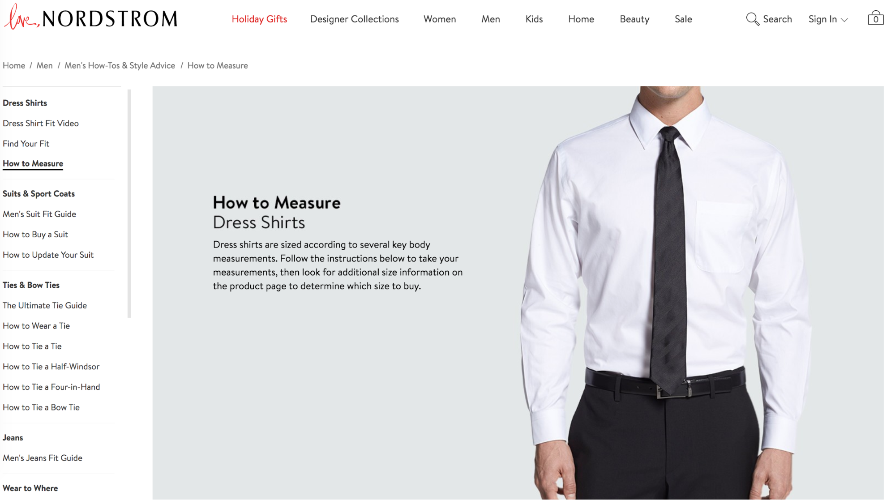Screen dimensions: 895x500
Task: Click the How to Measure active link
Action: pos(33,163)
